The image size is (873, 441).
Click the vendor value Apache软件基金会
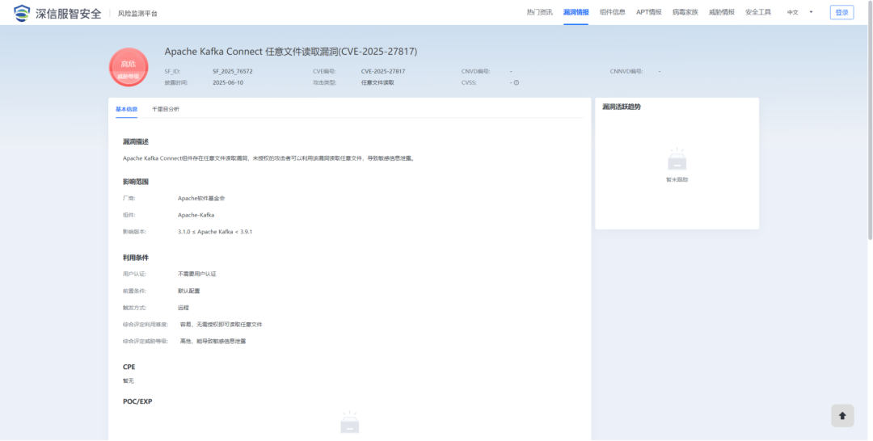click(x=201, y=198)
